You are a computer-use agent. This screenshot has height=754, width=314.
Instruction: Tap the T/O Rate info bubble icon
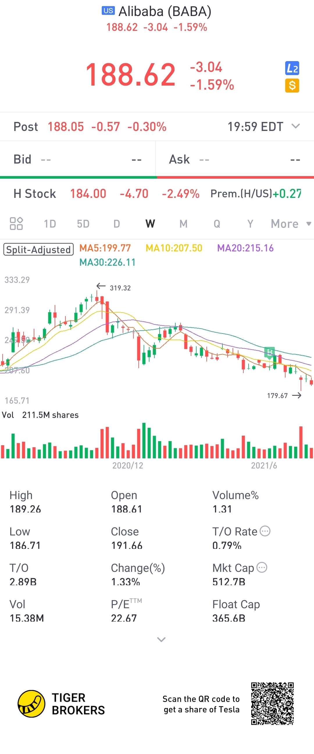(x=265, y=531)
